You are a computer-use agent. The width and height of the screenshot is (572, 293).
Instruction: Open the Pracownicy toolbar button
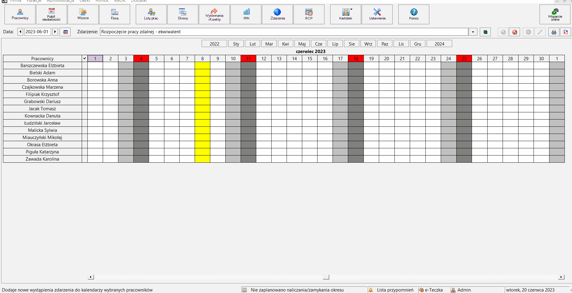tap(20, 14)
